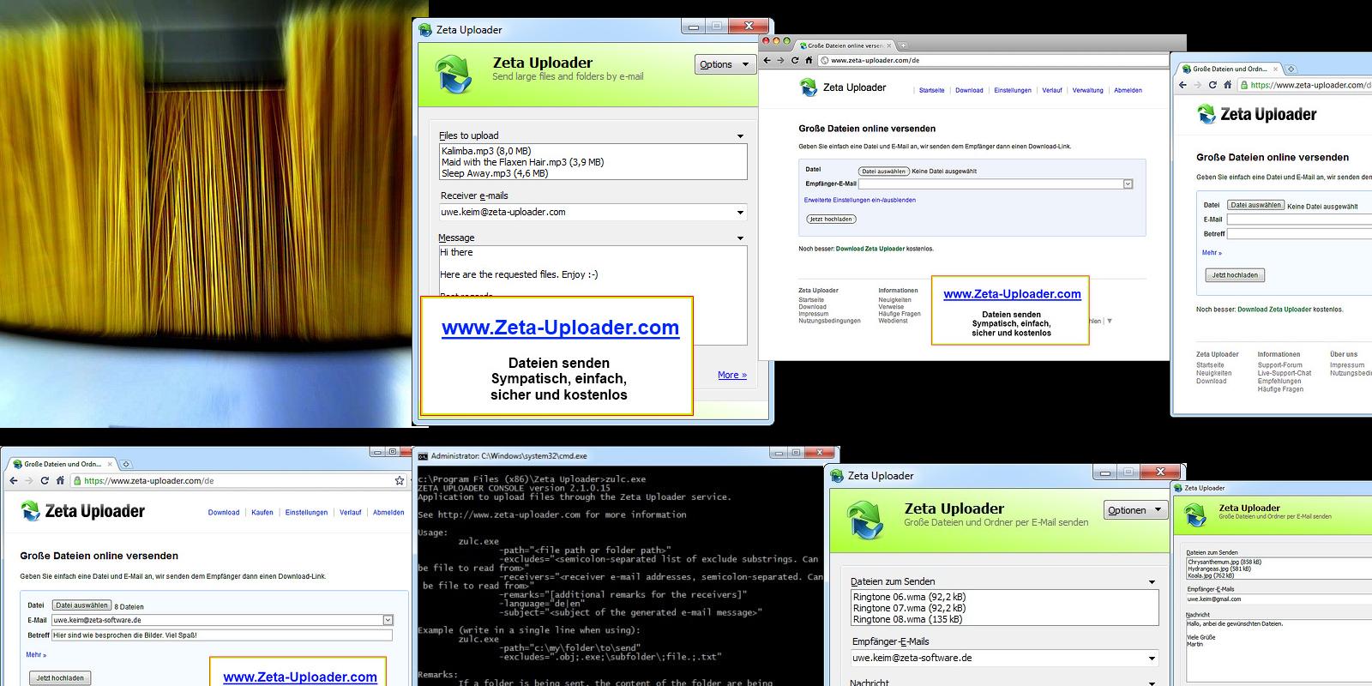Click Betreff field in bottom-left browser form
The image size is (1372, 686).
click(x=221, y=635)
